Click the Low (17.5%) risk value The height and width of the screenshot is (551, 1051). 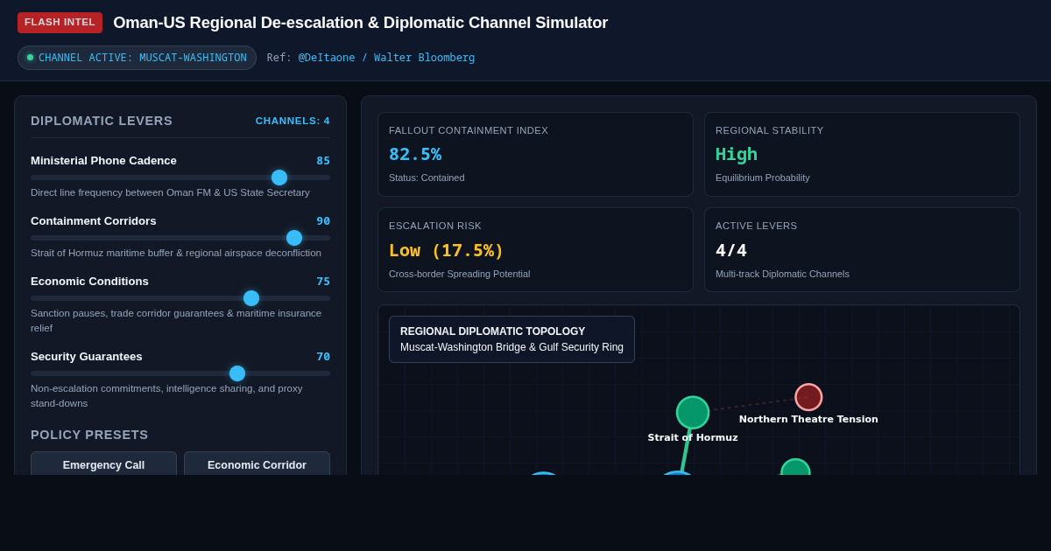pos(447,250)
